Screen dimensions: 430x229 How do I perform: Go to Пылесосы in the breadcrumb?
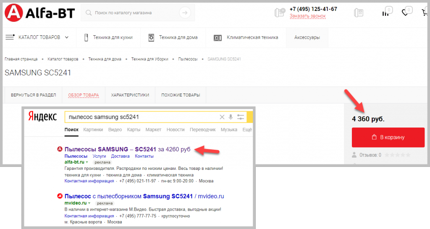pos(188,59)
